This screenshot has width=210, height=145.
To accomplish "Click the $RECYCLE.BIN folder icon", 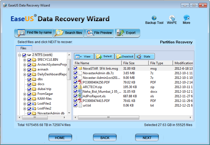I will coord(34,60).
